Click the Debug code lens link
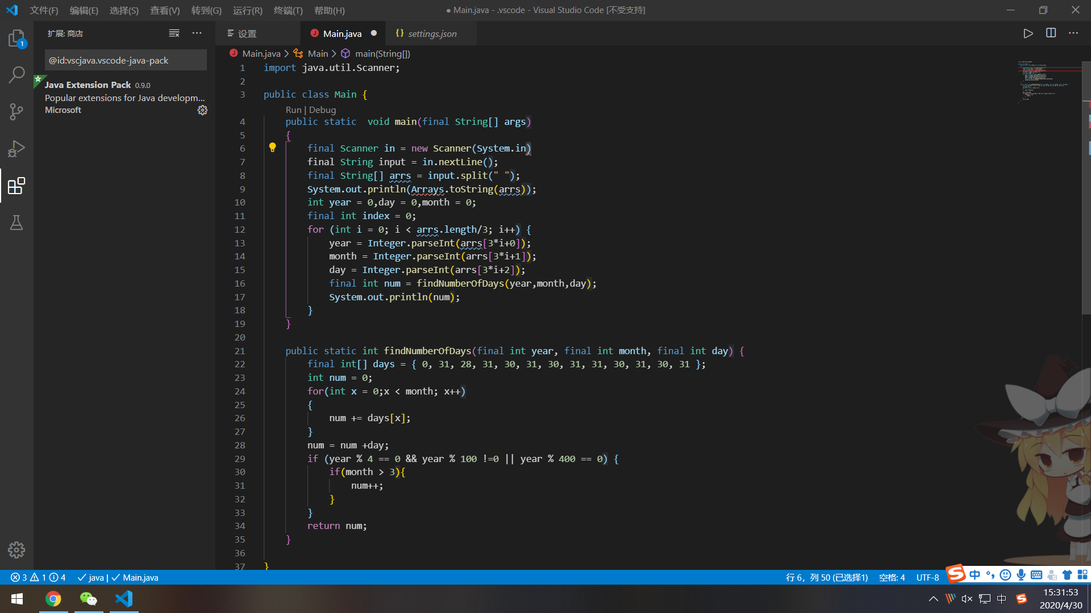 tap(322, 110)
